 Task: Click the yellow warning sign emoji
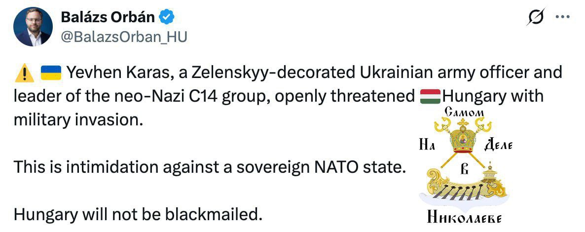[25, 73]
